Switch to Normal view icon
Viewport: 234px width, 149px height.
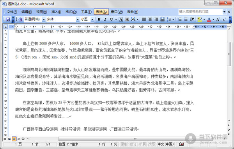[x=5, y=139]
